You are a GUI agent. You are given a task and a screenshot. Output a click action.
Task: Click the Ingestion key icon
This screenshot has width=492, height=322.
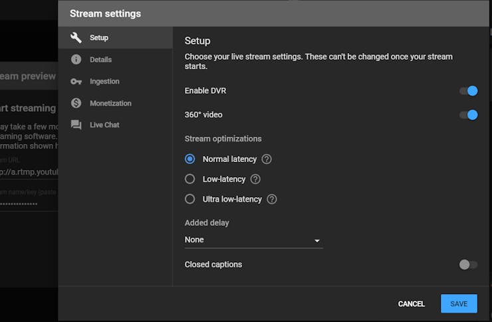76,82
